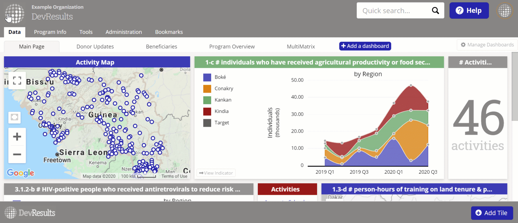
Task: Click the Boké legend label
Action: (x=220, y=77)
